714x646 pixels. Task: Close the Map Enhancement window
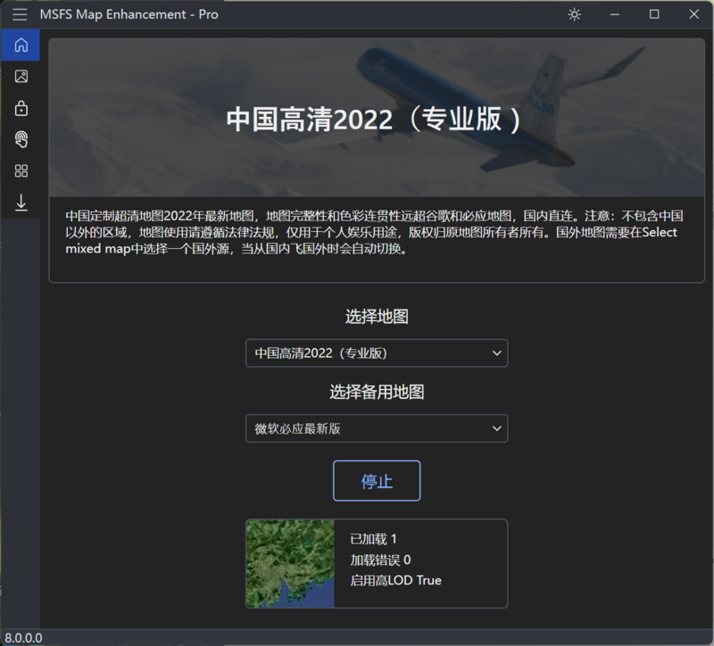pyautogui.click(x=694, y=14)
